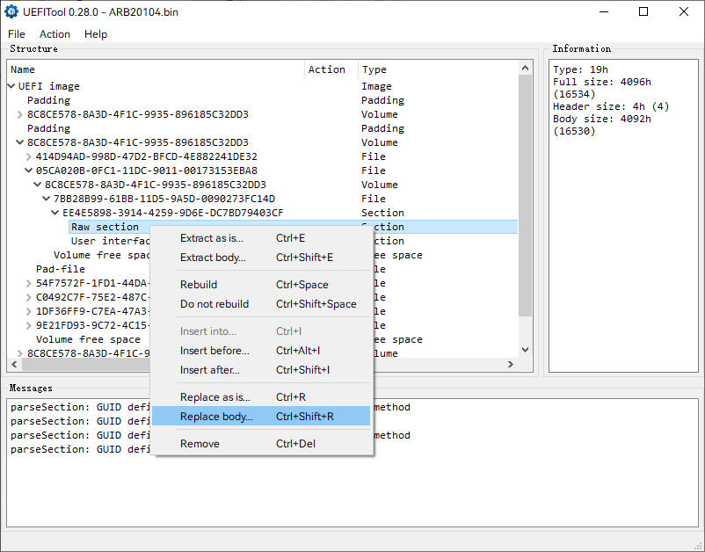Select Extract as is... menu entry
The width and height of the screenshot is (705, 552).
point(212,238)
